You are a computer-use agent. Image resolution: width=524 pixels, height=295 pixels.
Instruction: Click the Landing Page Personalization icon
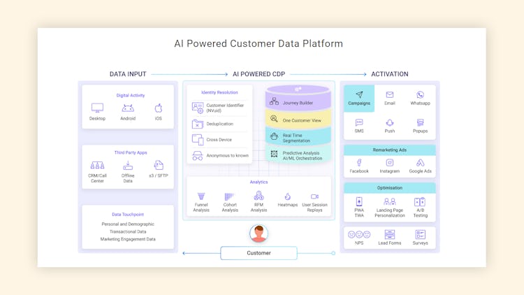pyautogui.click(x=390, y=201)
